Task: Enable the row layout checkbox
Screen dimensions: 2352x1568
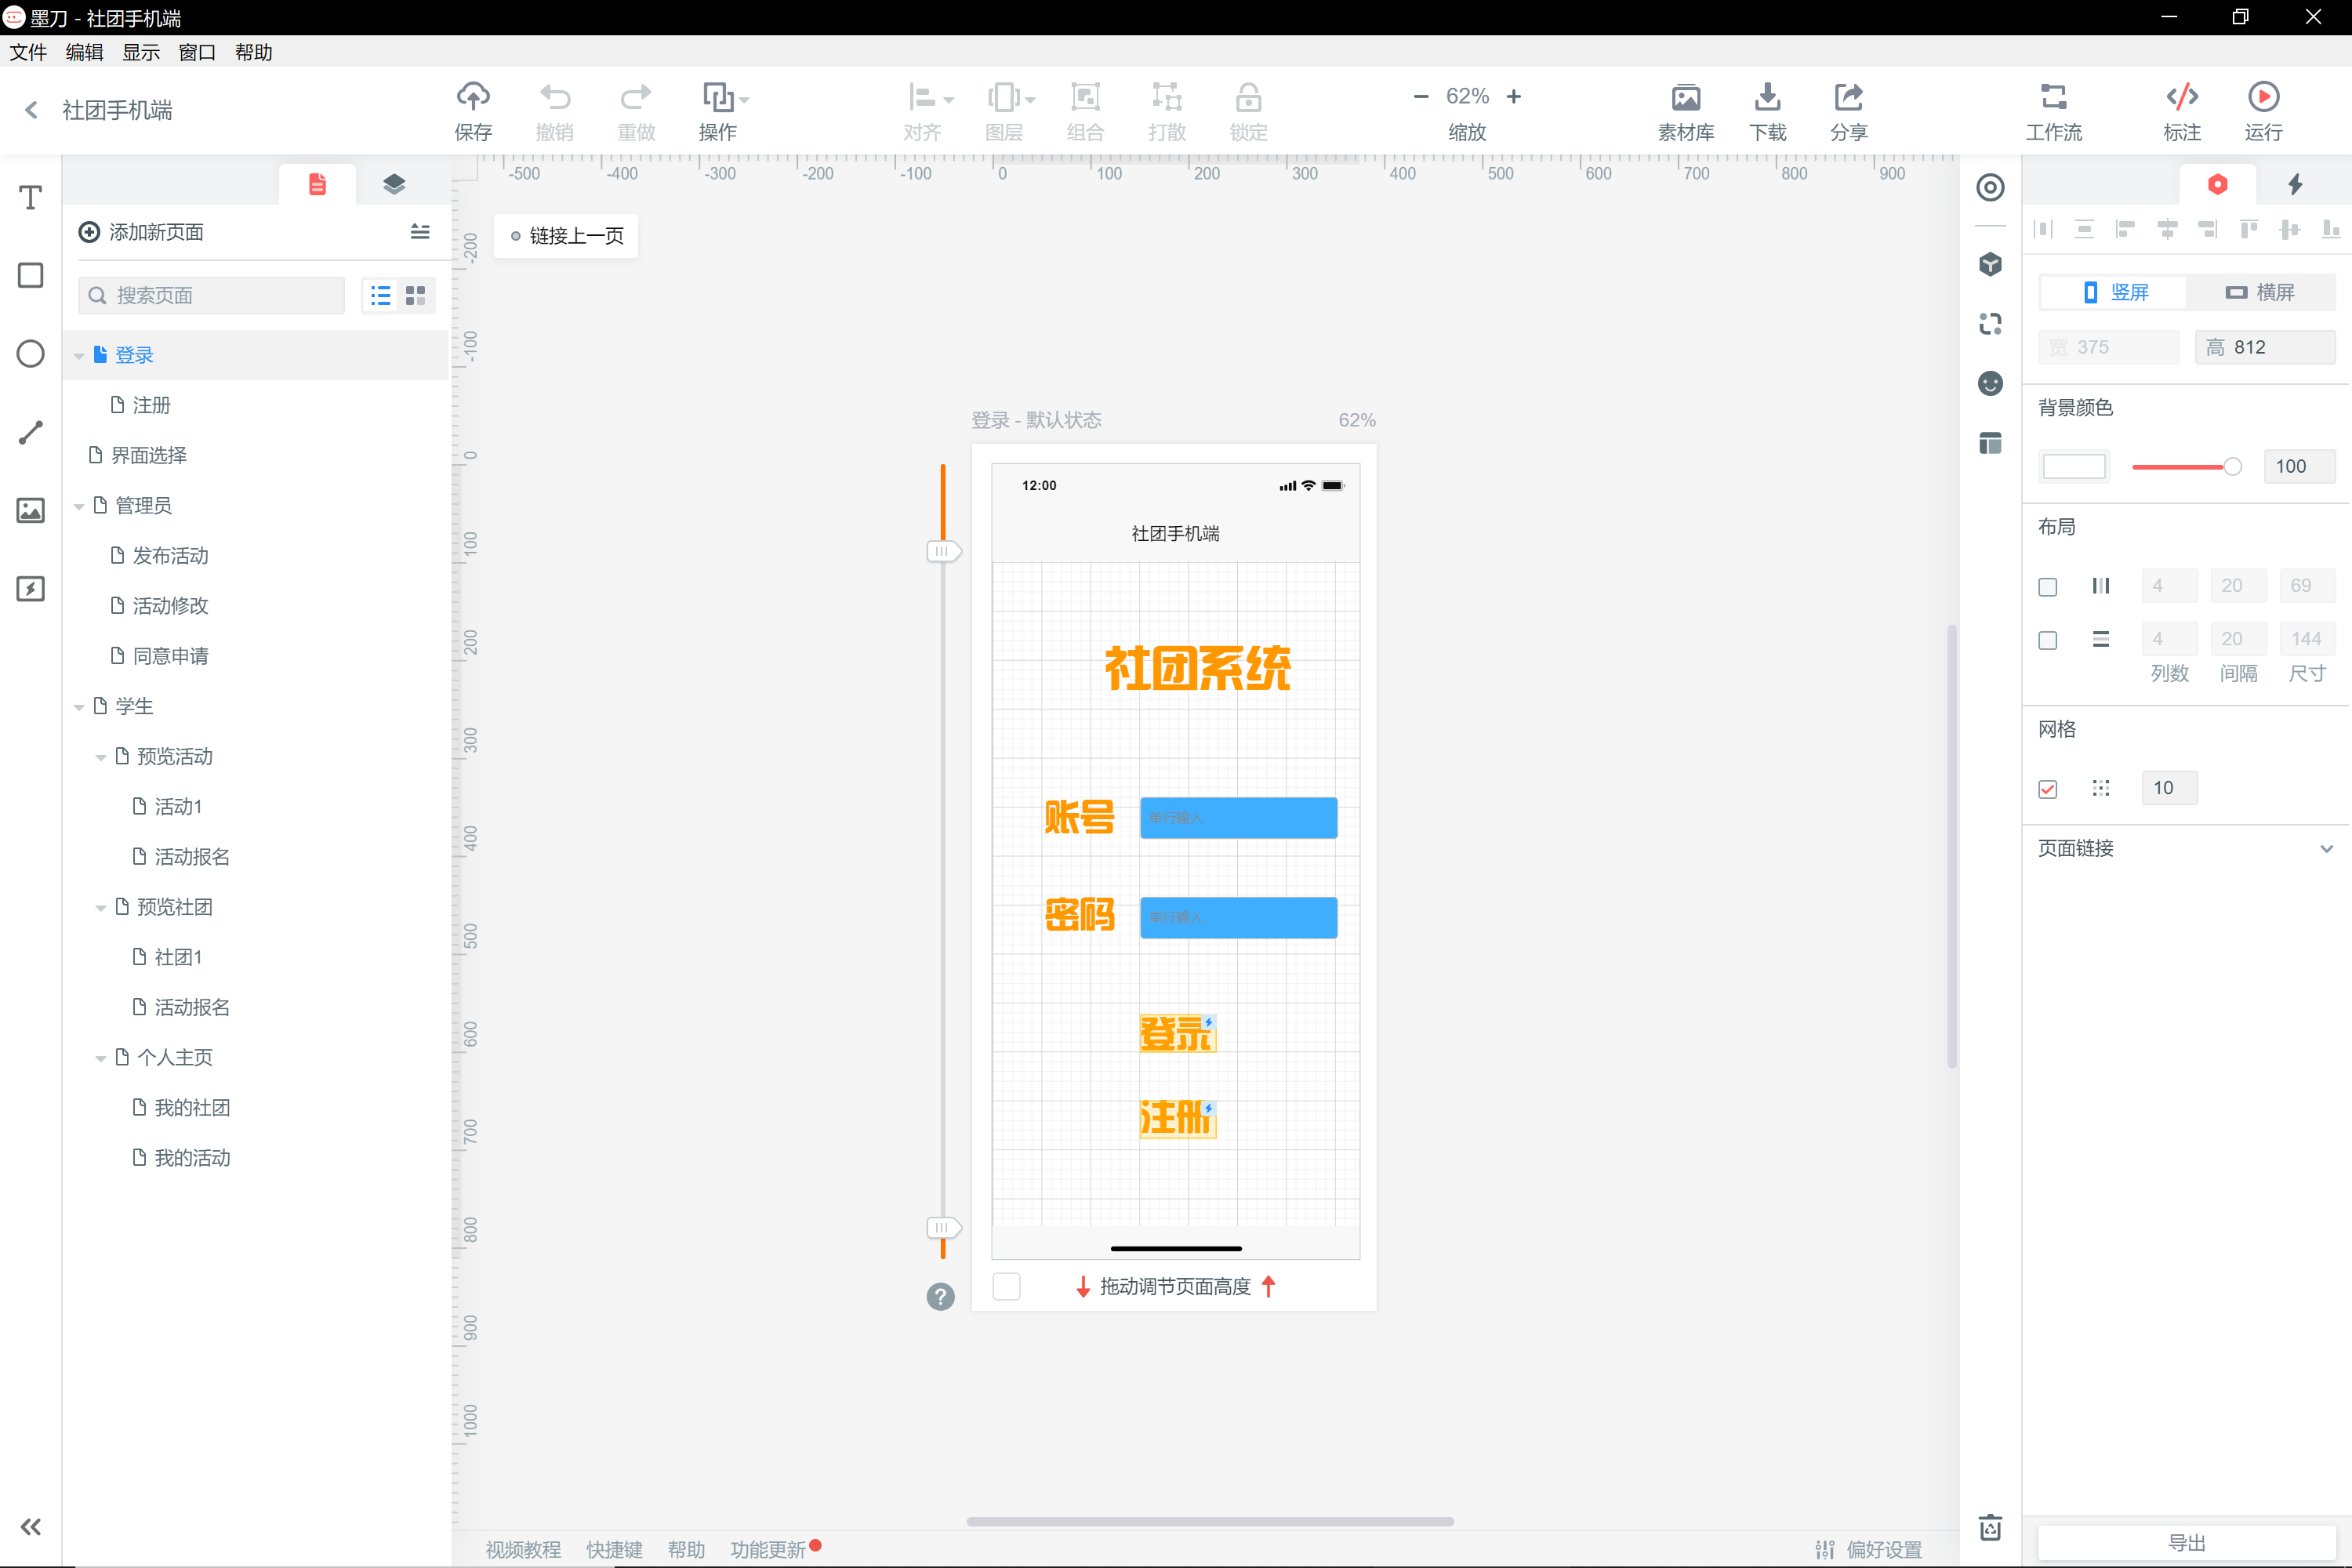Action: [2047, 640]
